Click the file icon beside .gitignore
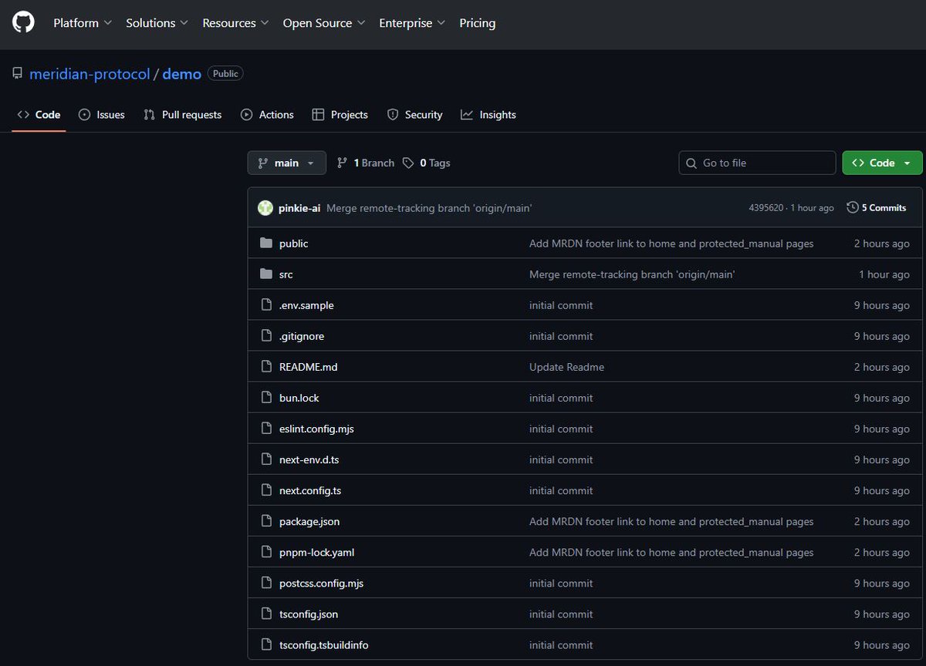The height and width of the screenshot is (666, 926). (265, 336)
